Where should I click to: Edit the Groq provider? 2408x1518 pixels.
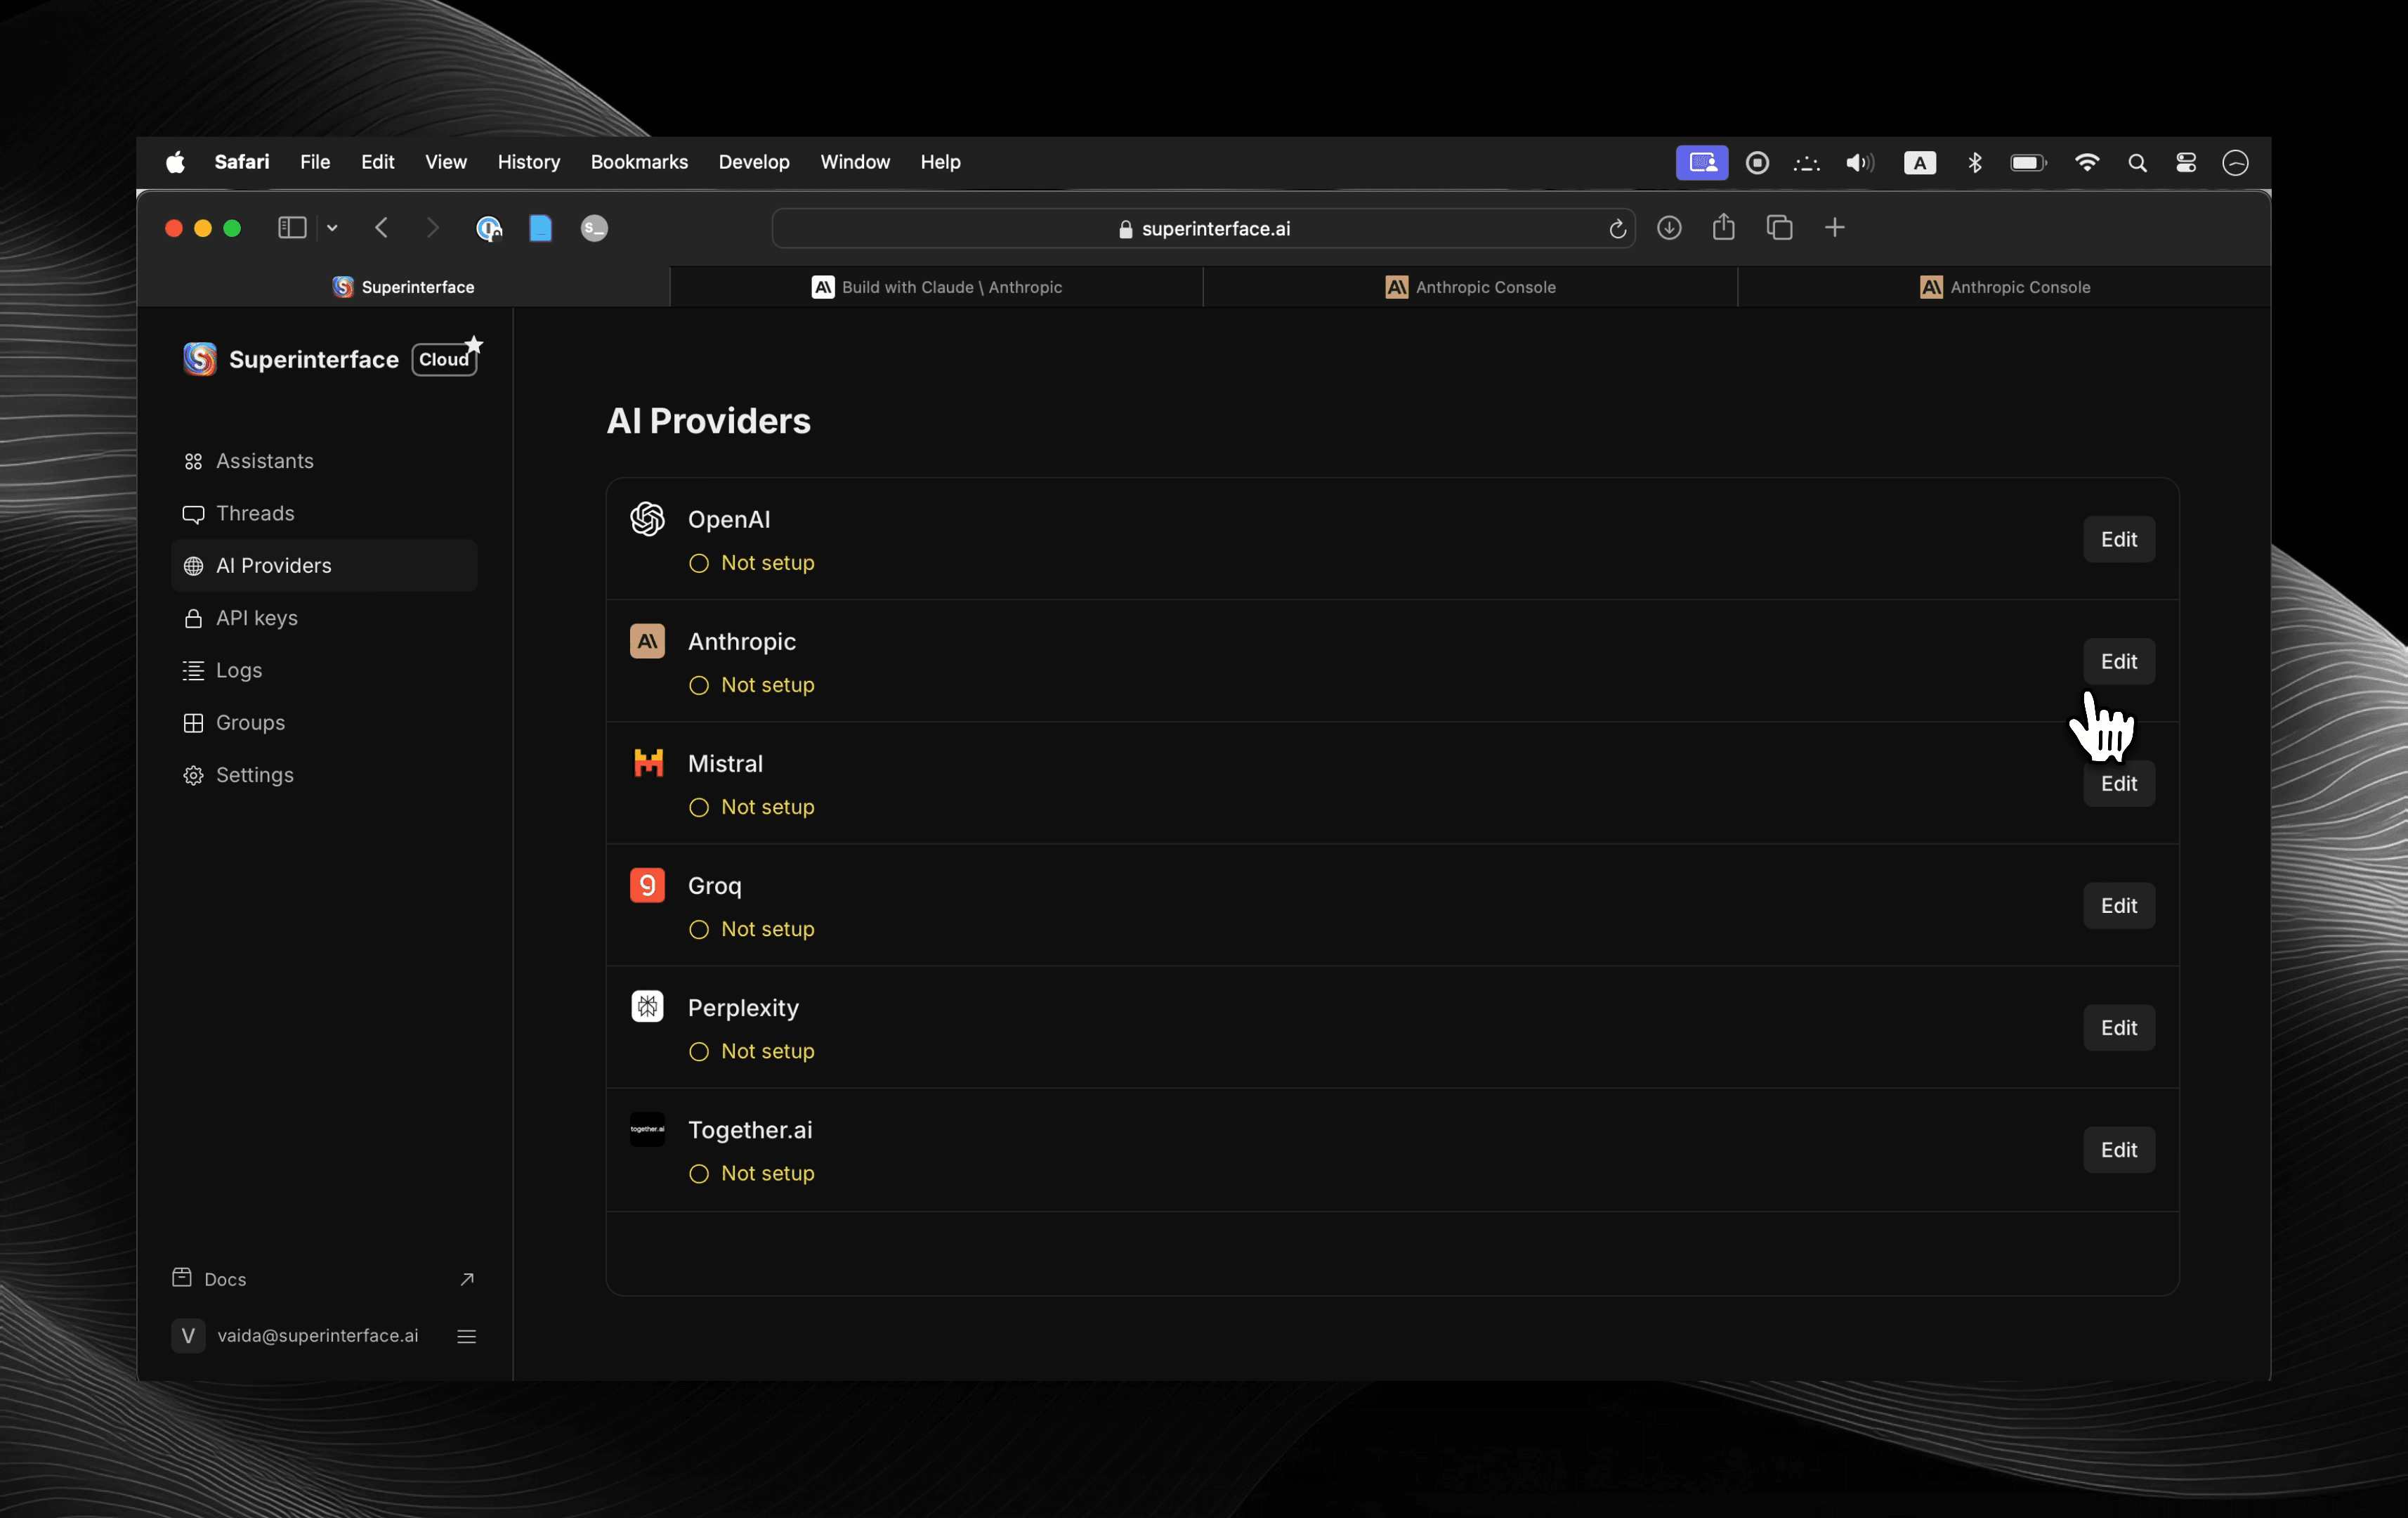coord(2118,906)
